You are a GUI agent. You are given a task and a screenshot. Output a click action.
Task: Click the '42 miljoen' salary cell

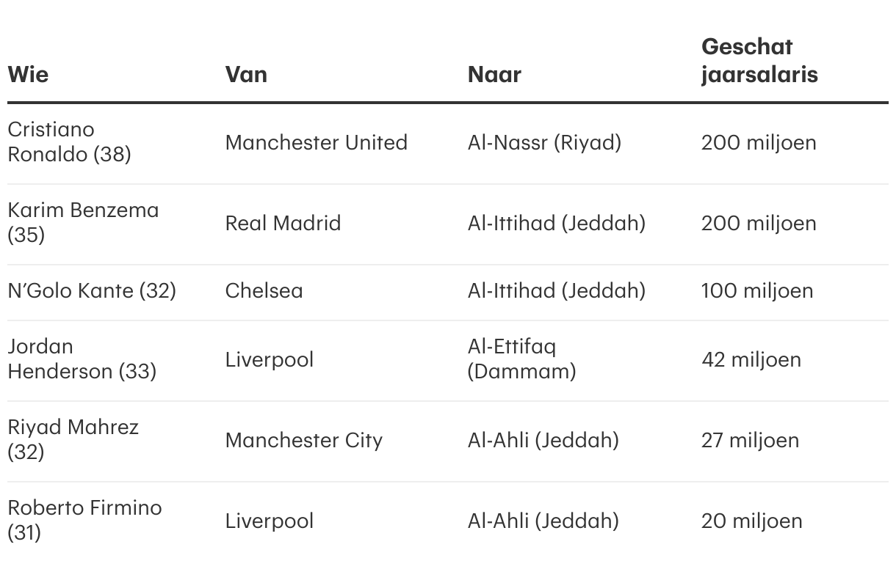[x=751, y=360]
